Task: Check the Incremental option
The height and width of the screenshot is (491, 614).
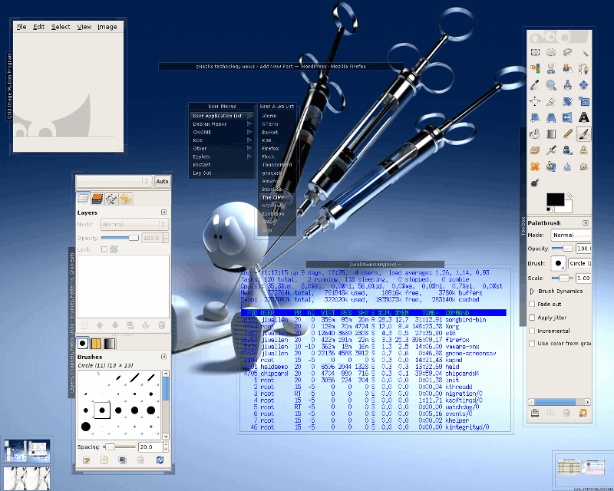Action: tap(533, 331)
